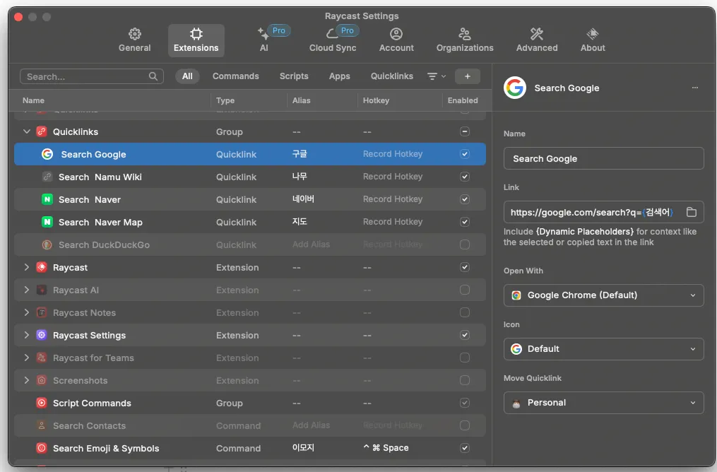The width and height of the screenshot is (717, 472).
Task: Open the Open With browser dropdown
Action: tap(603, 295)
